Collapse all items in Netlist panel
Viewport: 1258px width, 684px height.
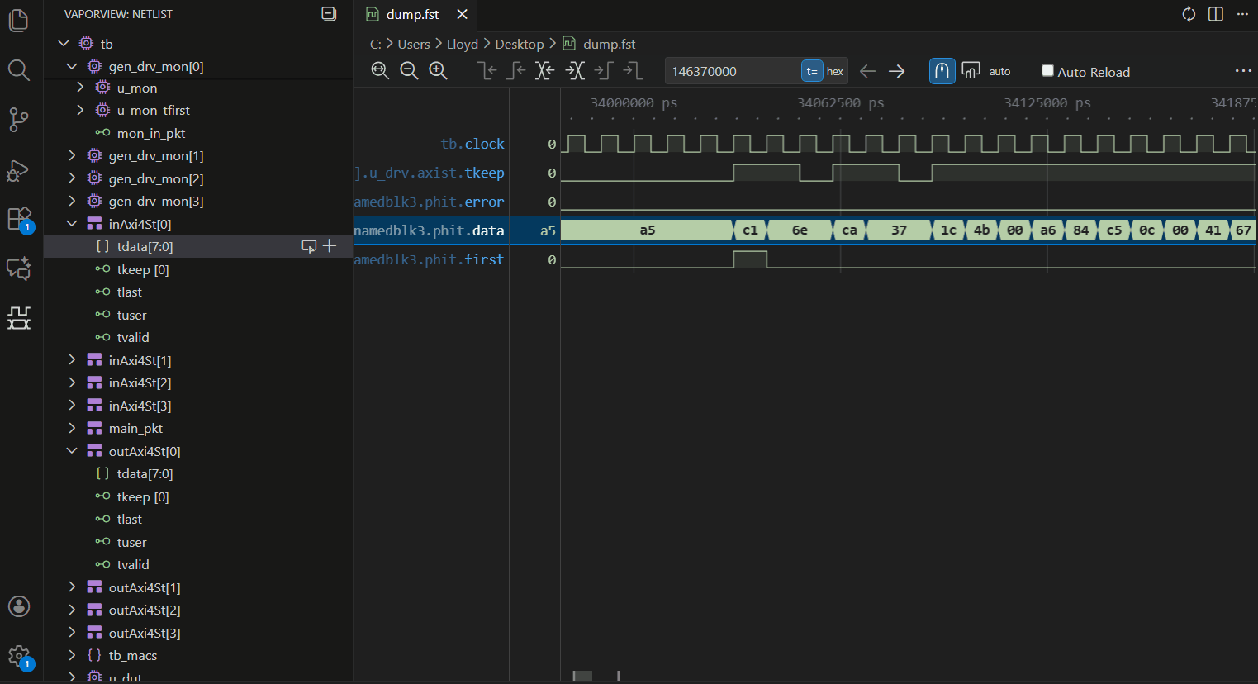[329, 14]
